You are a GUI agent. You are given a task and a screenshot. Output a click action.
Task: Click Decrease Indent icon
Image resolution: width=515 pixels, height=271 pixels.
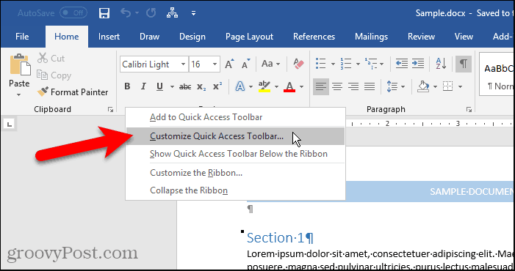click(402, 64)
